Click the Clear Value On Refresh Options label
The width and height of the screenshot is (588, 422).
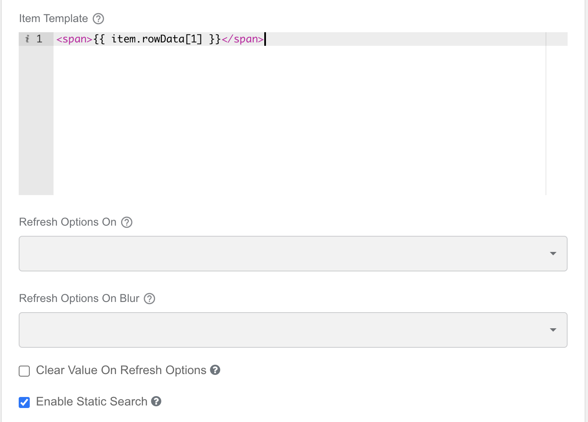pyautogui.click(x=121, y=370)
